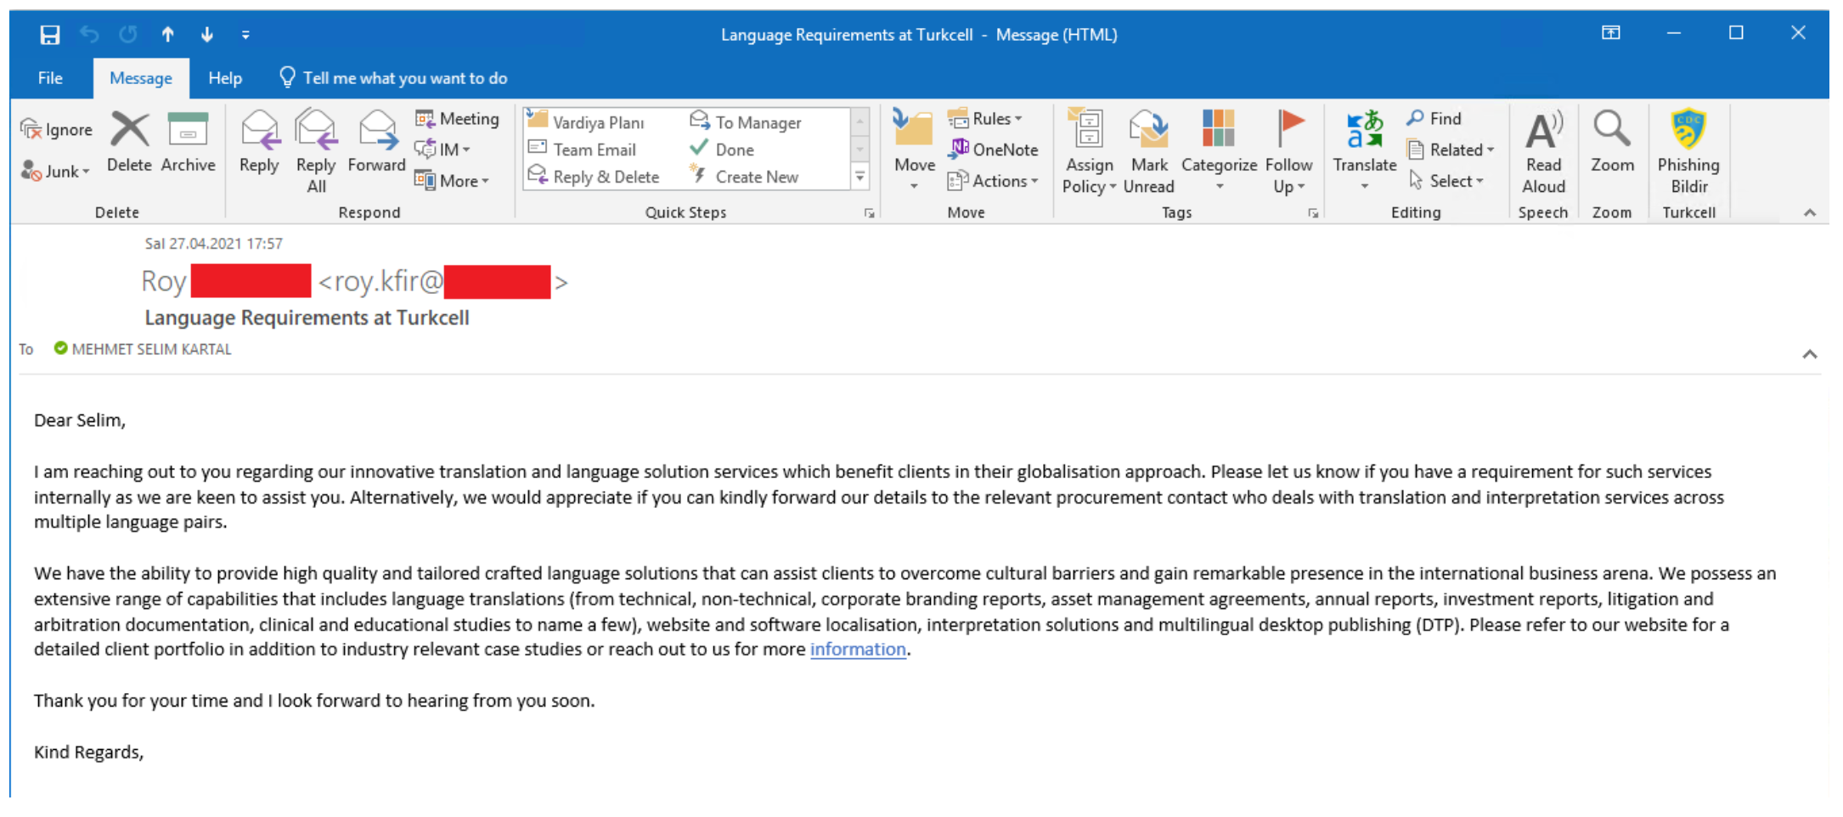Go to previous item with up arrow
Screen dimensions: 1843x817
168,34
